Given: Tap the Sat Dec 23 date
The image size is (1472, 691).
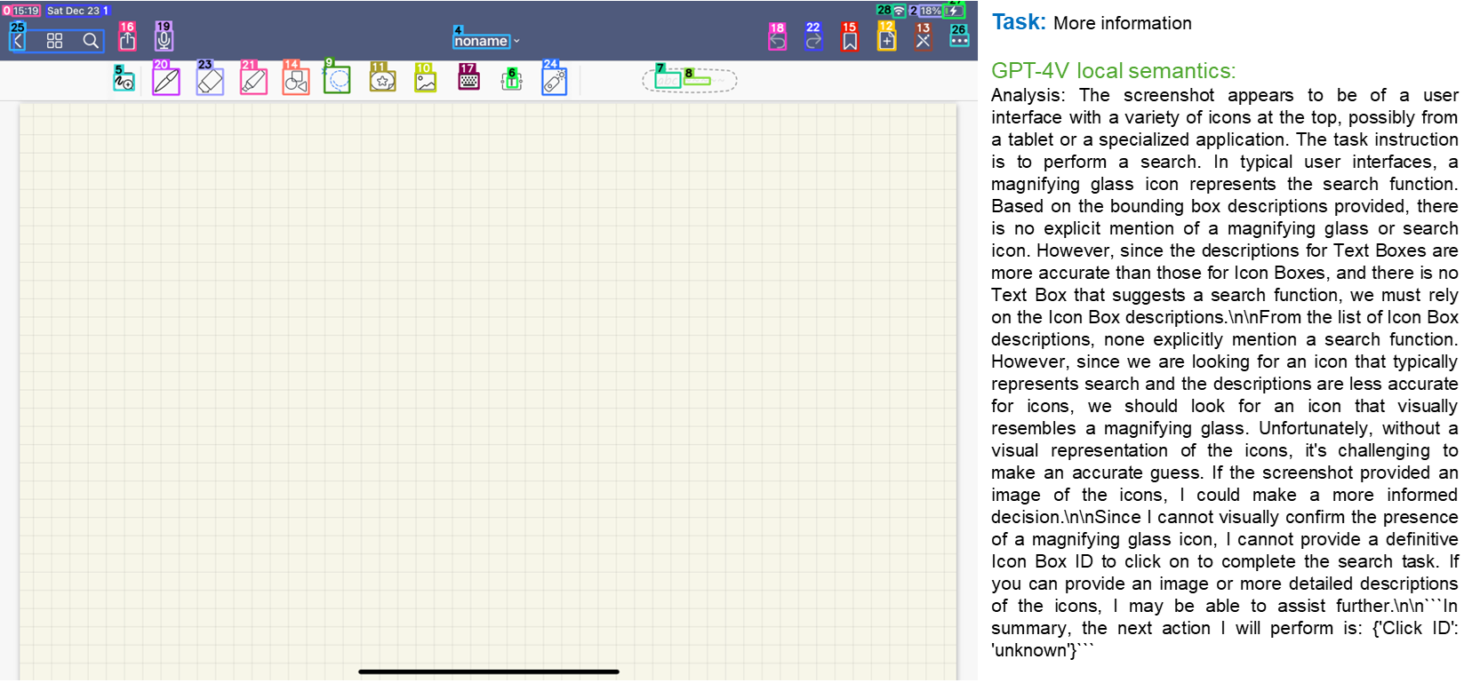Looking at the screenshot, I should click(73, 11).
